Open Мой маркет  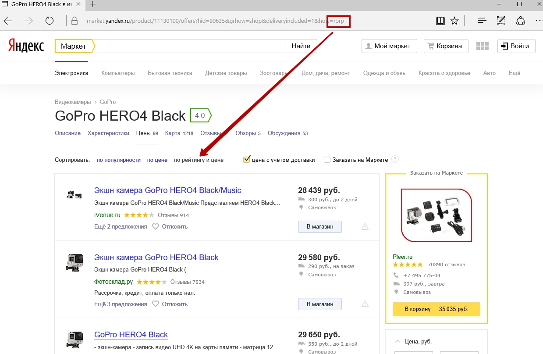point(388,46)
